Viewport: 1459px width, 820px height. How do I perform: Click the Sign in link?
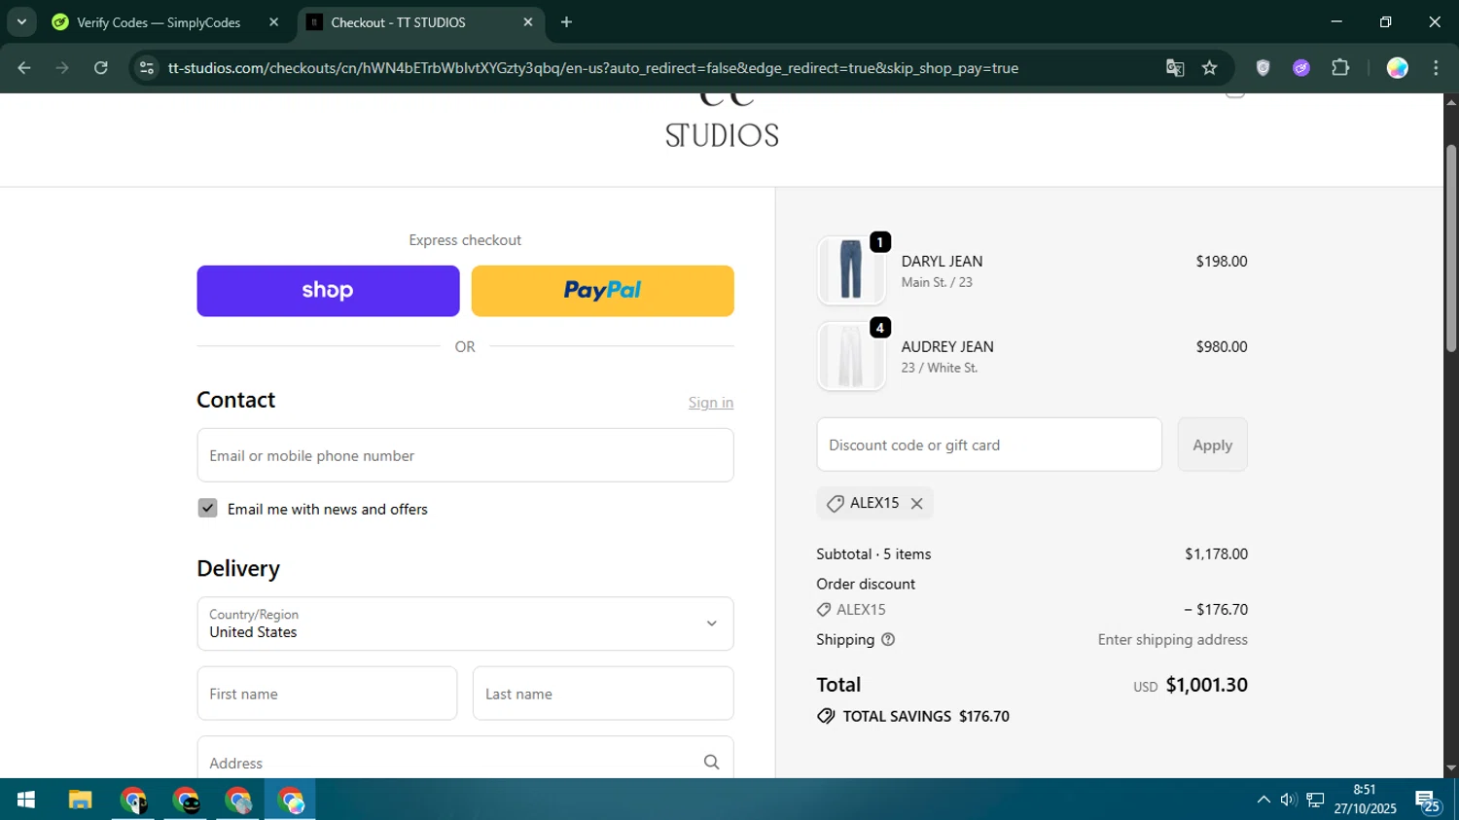(711, 403)
